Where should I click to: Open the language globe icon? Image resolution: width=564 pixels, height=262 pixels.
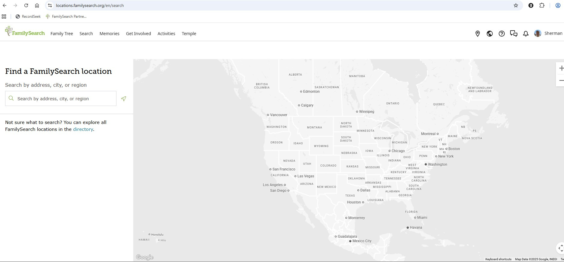tap(490, 34)
